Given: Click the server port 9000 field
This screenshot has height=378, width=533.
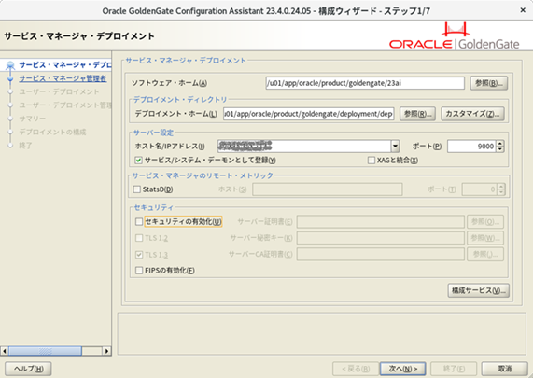Looking at the screenshot, I should click(471, 147).
